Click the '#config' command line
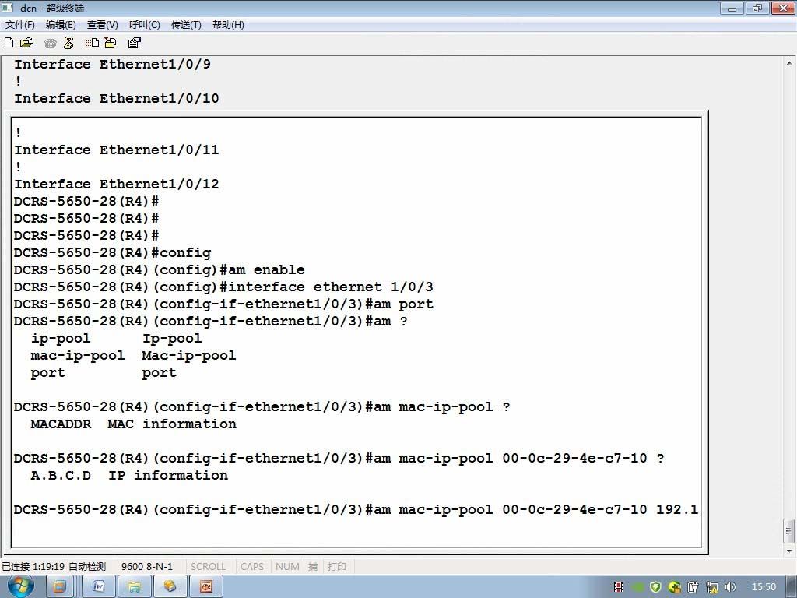Image resolution: width=797 pixels, height=598 pixels. click(112, 252)
